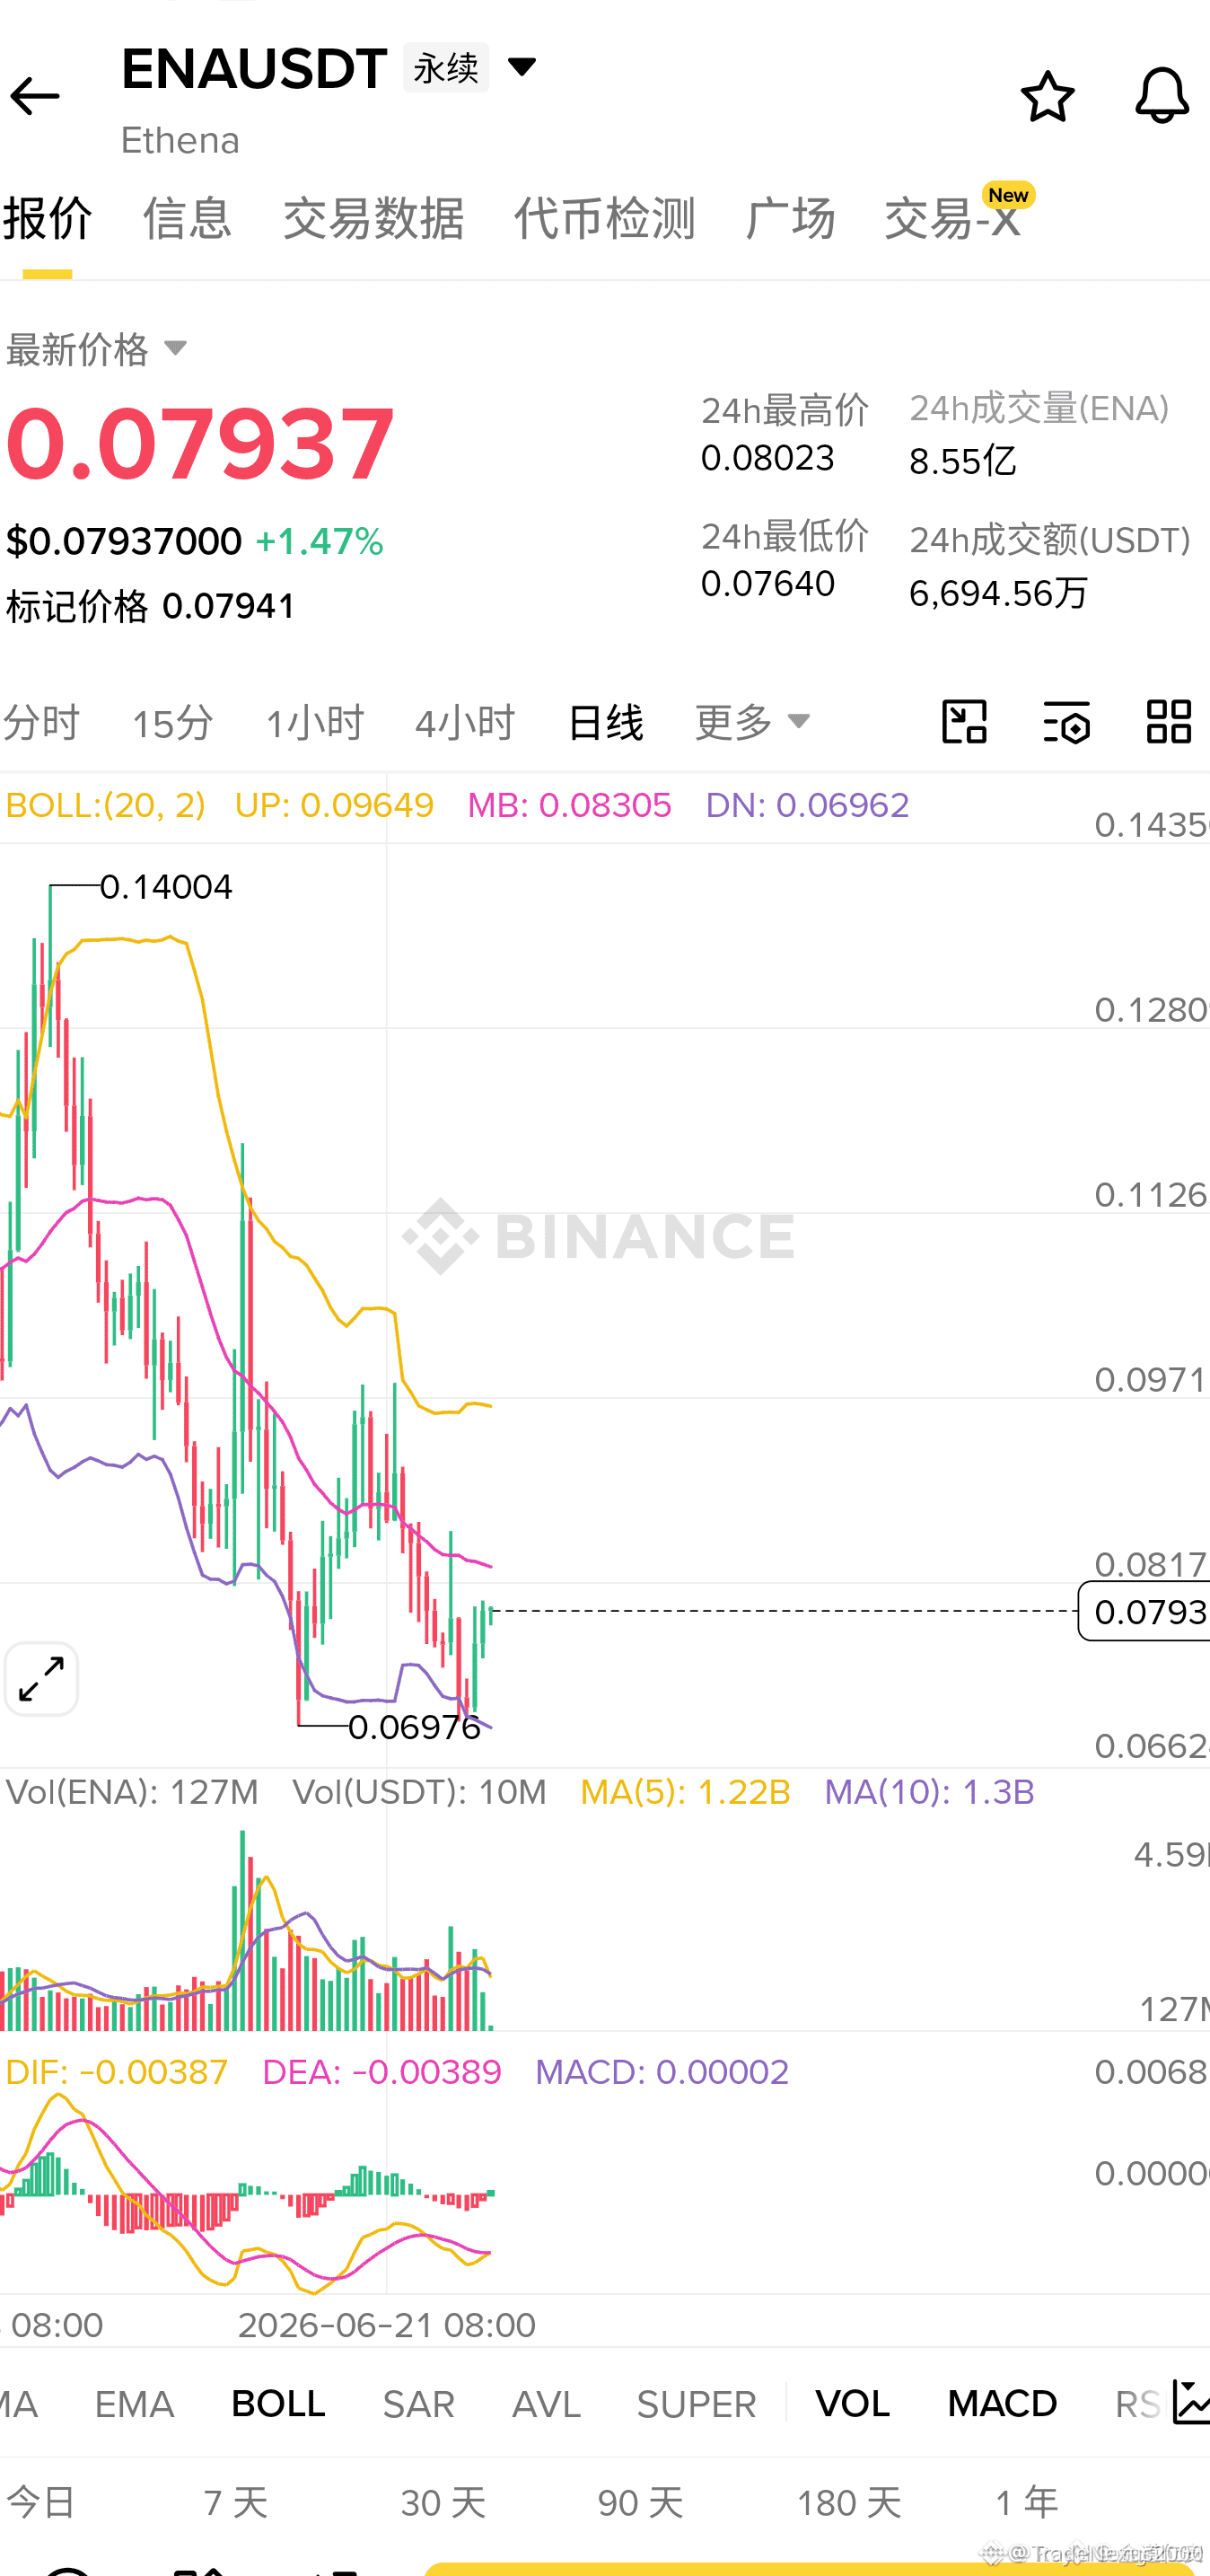
Task: Select the 4小时 timeframe
Action: pyautogui.click(x=465, y=721)
